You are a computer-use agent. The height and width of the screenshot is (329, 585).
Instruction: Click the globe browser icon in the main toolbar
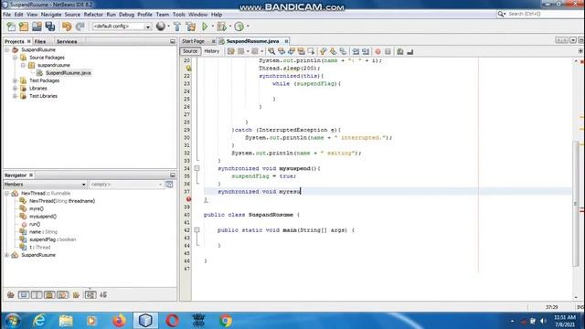point(161,27)
